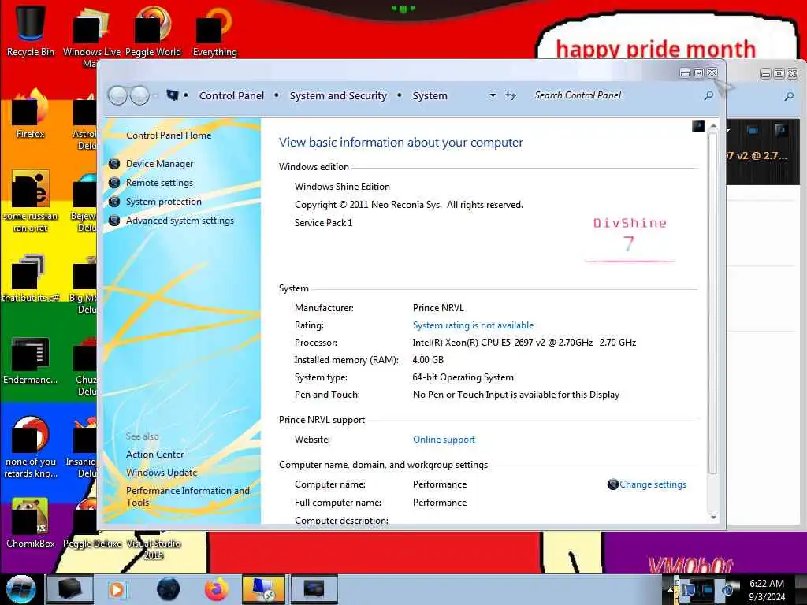Open Windows Update
807x605 pixels.
162,473
